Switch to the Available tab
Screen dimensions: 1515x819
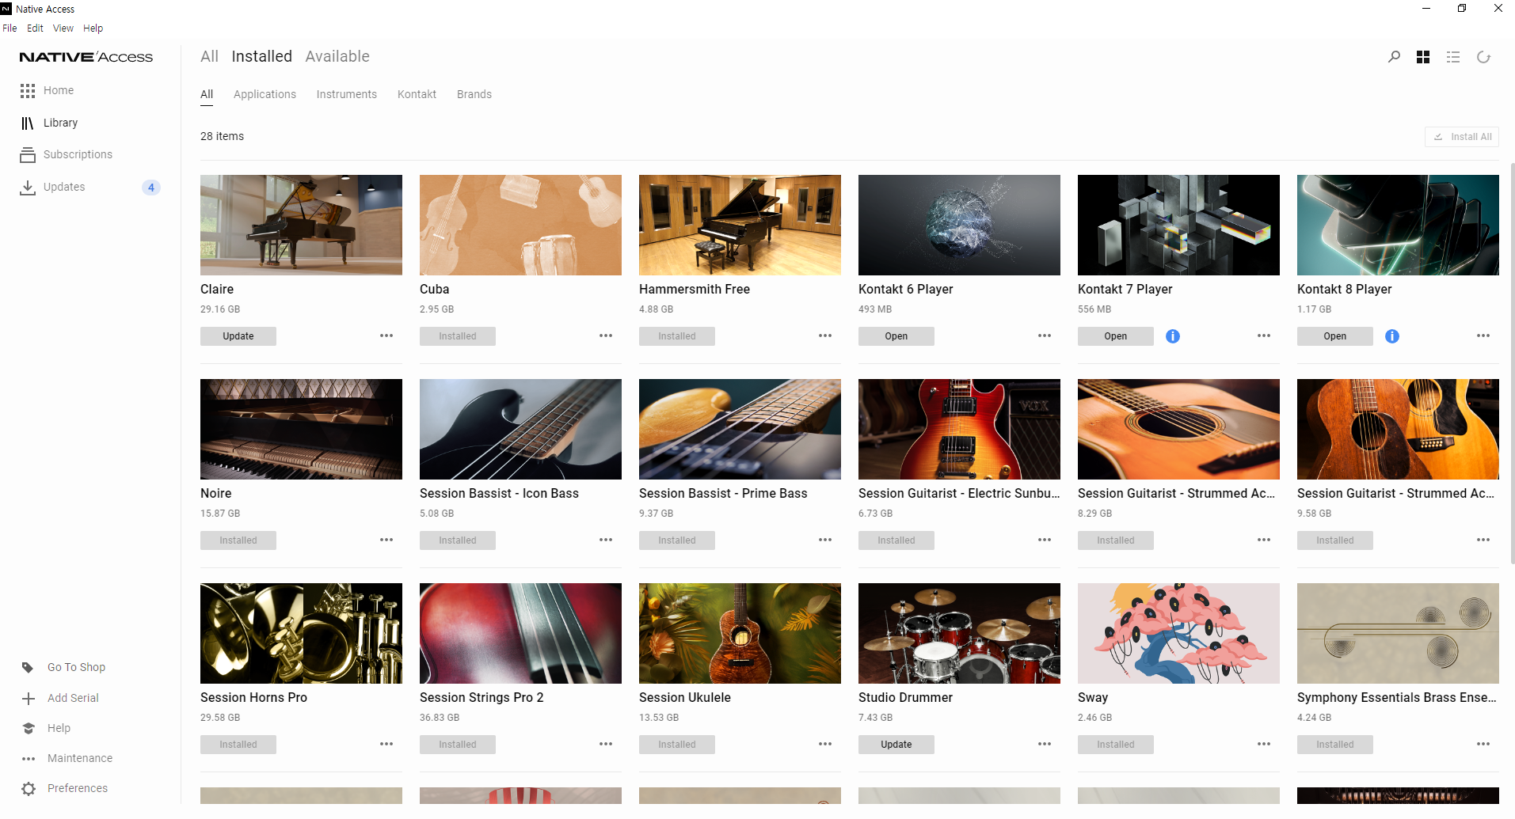coord(337,56)
